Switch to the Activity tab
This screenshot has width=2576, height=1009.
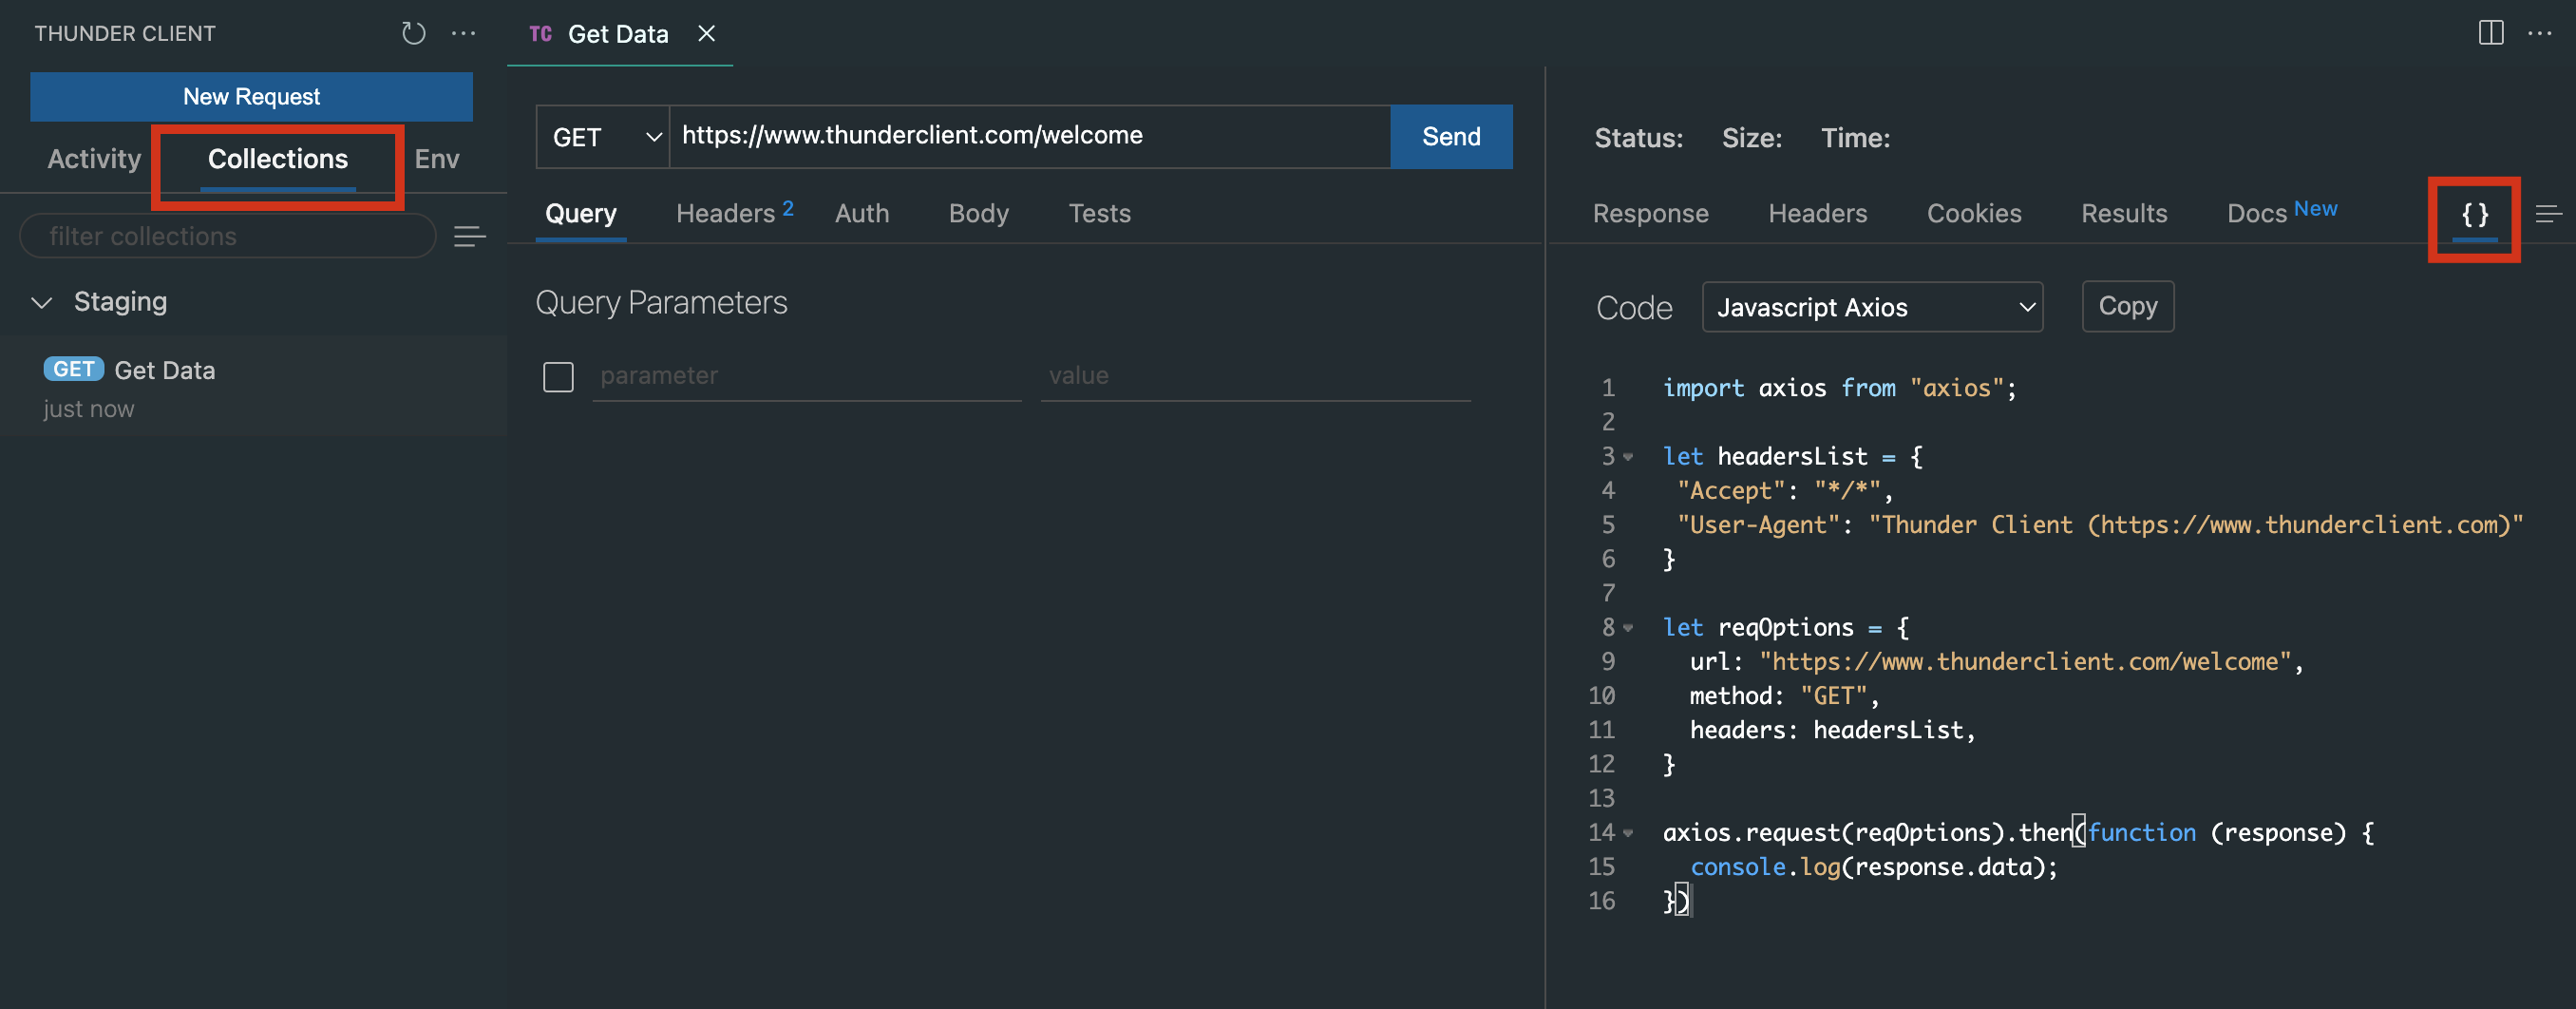(x=94, y=159)
